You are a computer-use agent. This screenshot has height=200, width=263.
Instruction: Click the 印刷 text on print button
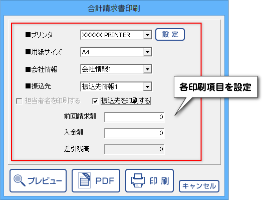159,181
